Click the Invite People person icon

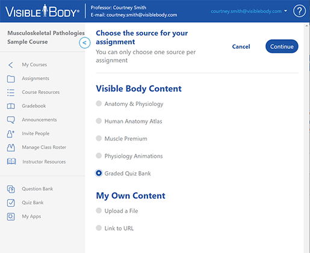tap(11, 134)
